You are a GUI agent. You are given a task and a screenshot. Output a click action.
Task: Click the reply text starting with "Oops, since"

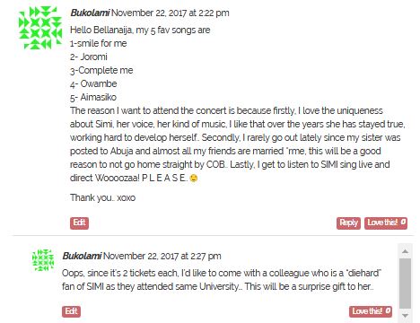222,280
